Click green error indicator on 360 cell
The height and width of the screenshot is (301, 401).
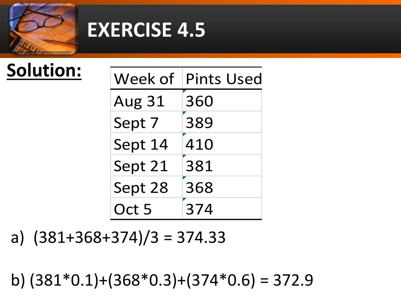point(184,91)
